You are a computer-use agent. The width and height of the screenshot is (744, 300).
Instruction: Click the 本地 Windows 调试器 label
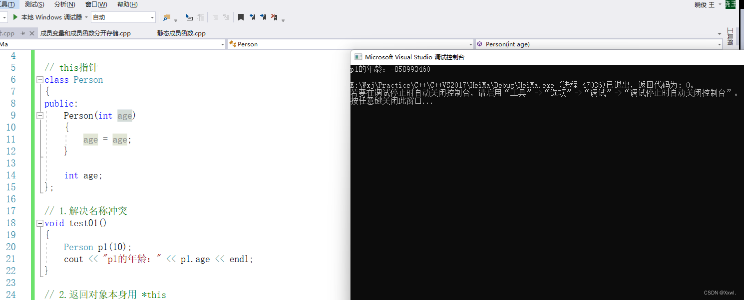(51, 17)
